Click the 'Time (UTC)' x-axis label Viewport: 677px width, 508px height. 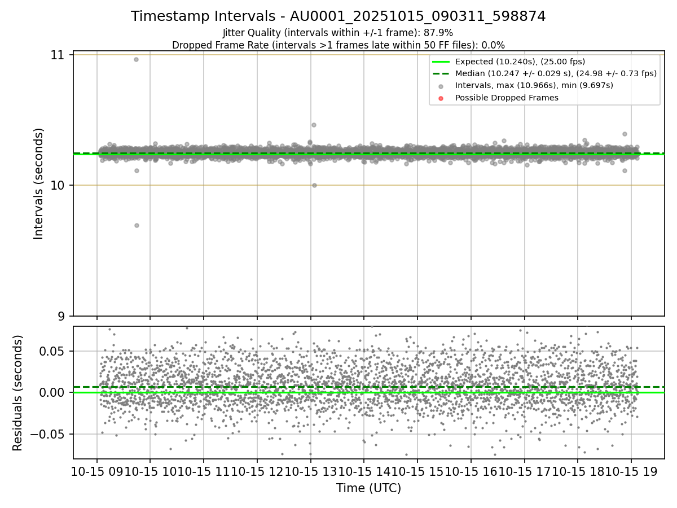[368, 488]
